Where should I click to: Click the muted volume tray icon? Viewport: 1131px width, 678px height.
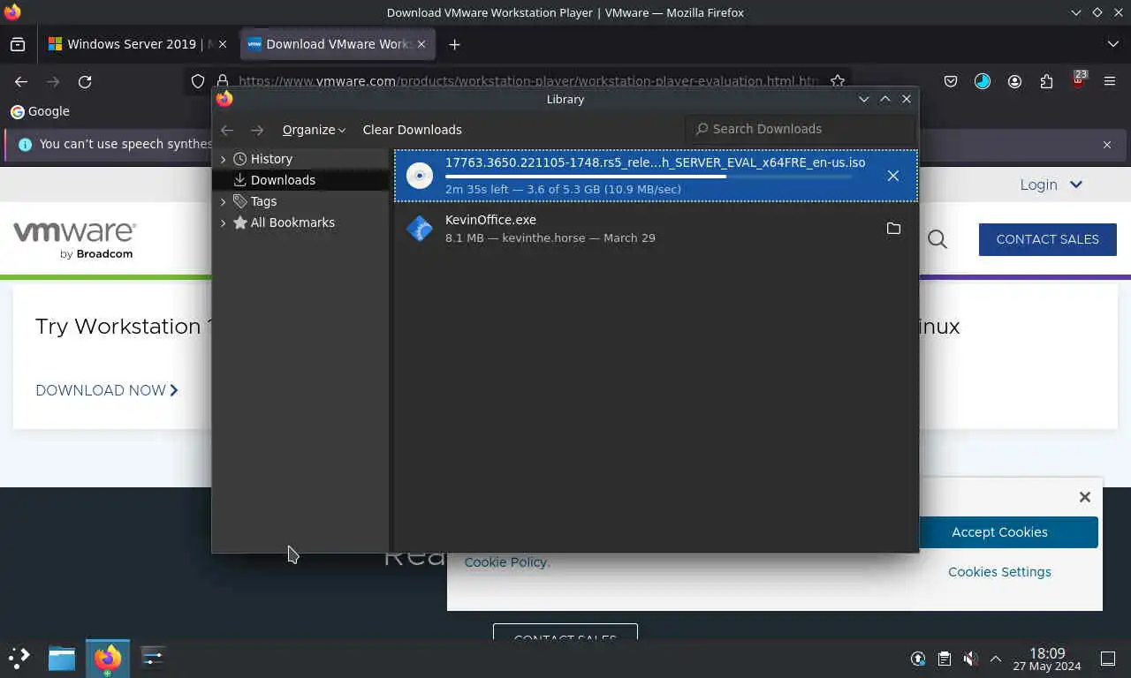tap(970, 659)
